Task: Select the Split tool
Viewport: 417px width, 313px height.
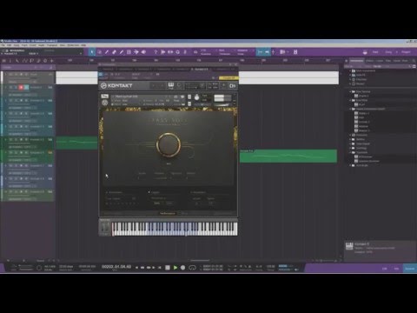Action: click(x=107, y=52)
